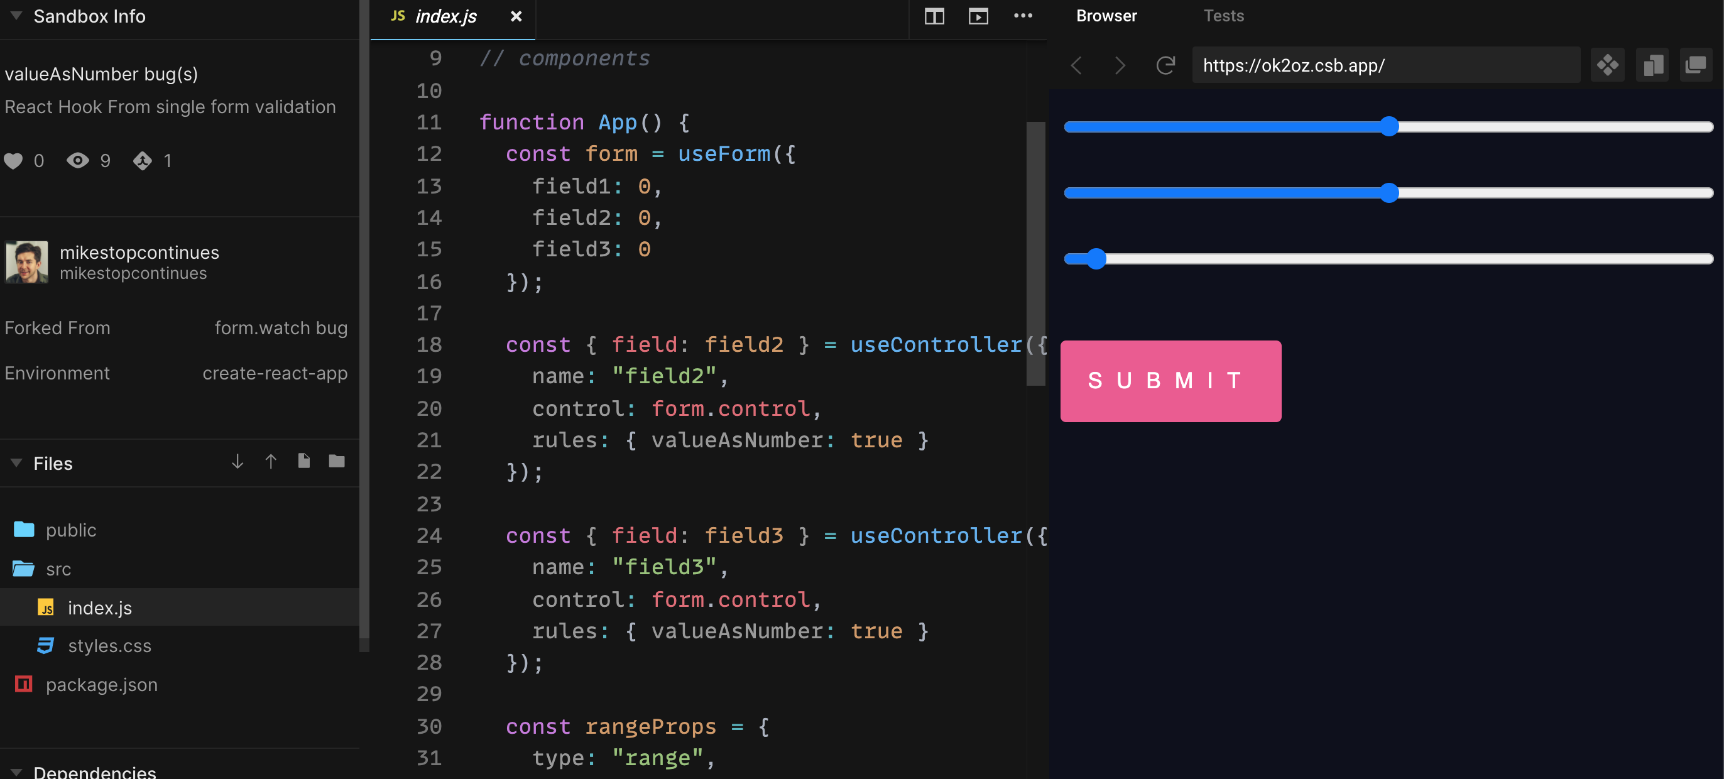Click the create new file icon in Files panel
1724x779 pixels.
[304, 461]
